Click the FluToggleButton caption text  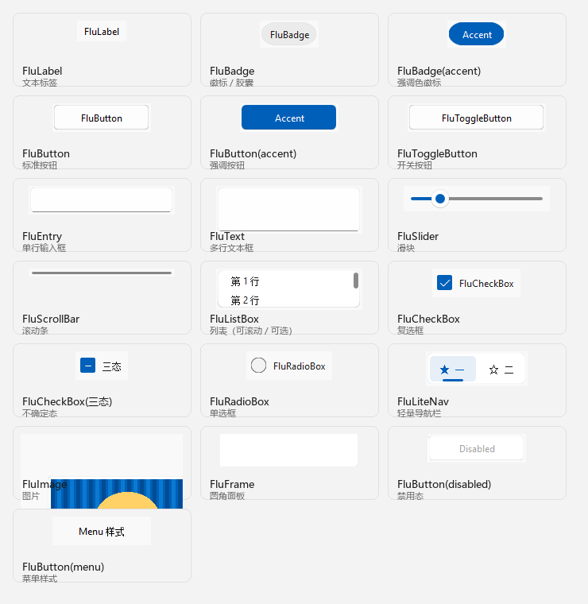[437, 153]
